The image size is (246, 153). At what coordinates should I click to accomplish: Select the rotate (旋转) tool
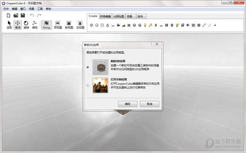click(x=26, y=25)
